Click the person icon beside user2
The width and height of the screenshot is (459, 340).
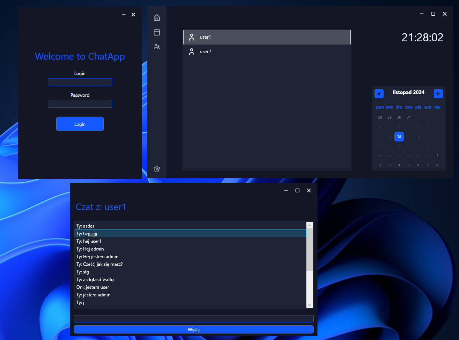[x=192, y=52]
